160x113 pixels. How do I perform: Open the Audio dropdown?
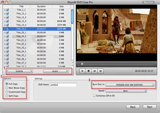click(56, 71)
